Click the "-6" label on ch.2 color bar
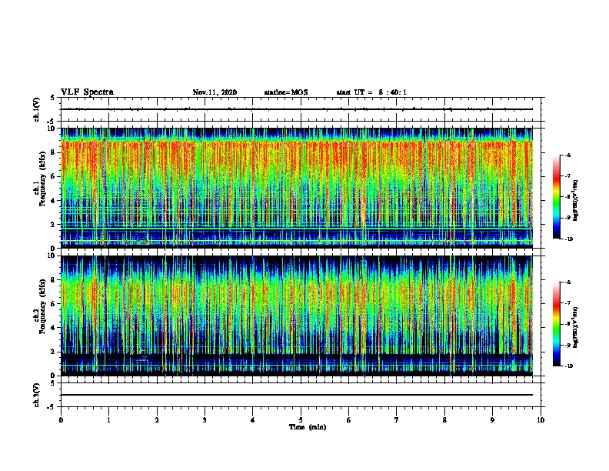609x471 pixels. pyautogui.click(x=567, y=282)
